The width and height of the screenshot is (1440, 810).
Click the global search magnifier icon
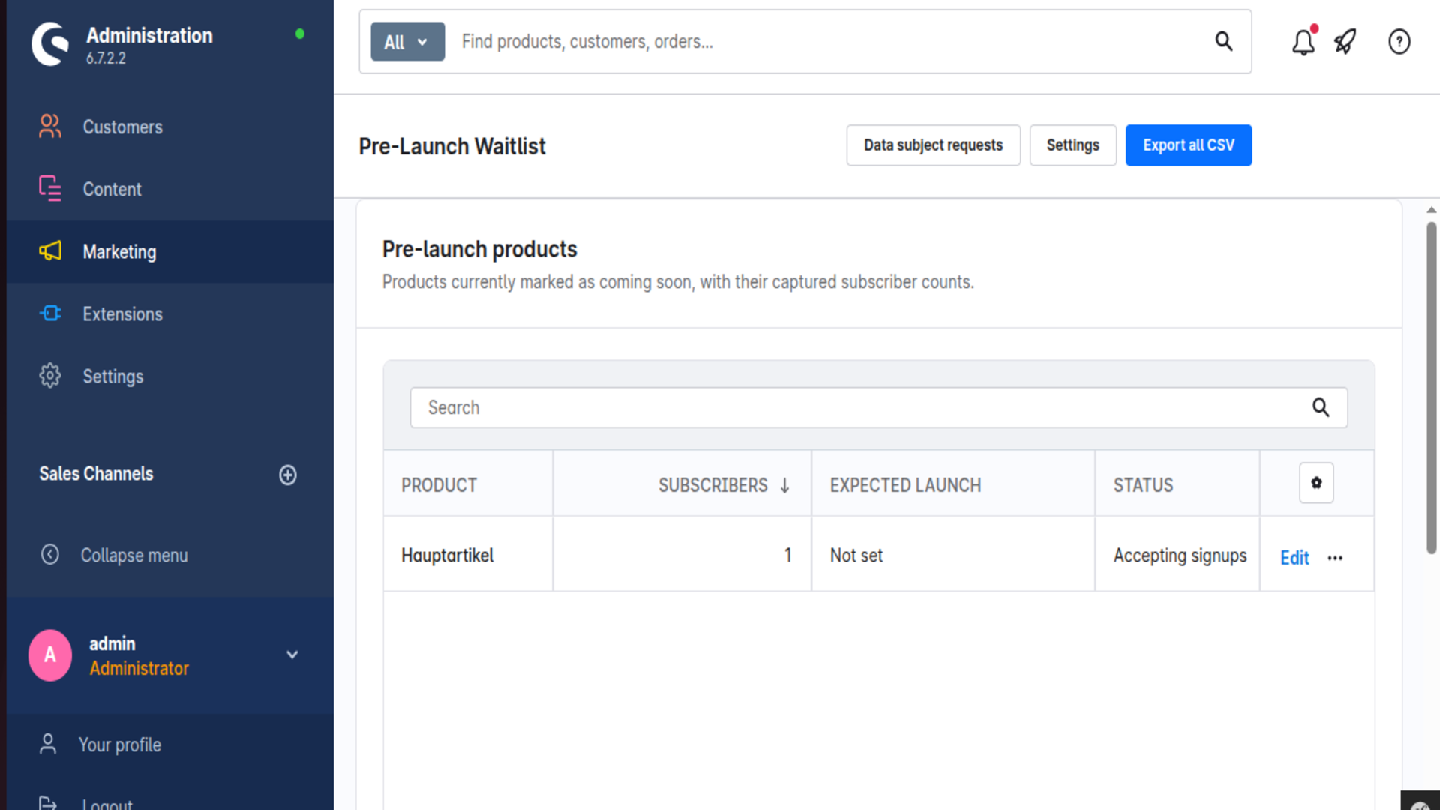click(1224, 41)
